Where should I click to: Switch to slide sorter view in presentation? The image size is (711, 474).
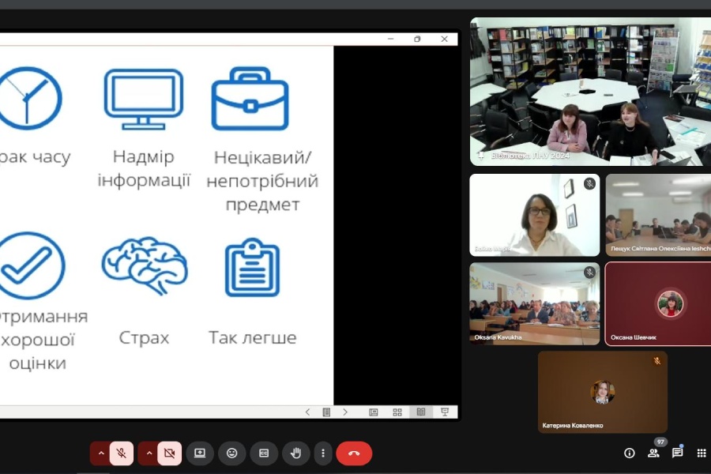coord(397,412)
